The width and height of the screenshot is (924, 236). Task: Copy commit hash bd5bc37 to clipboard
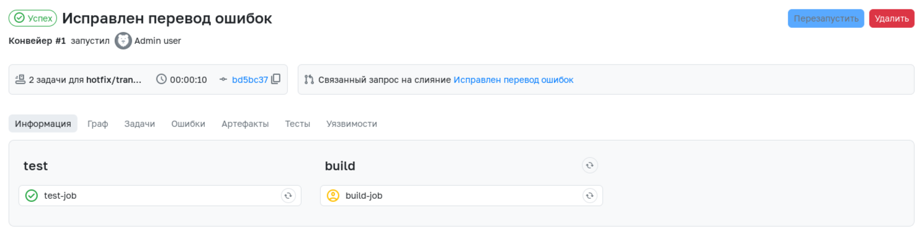(x=276, y=79)
